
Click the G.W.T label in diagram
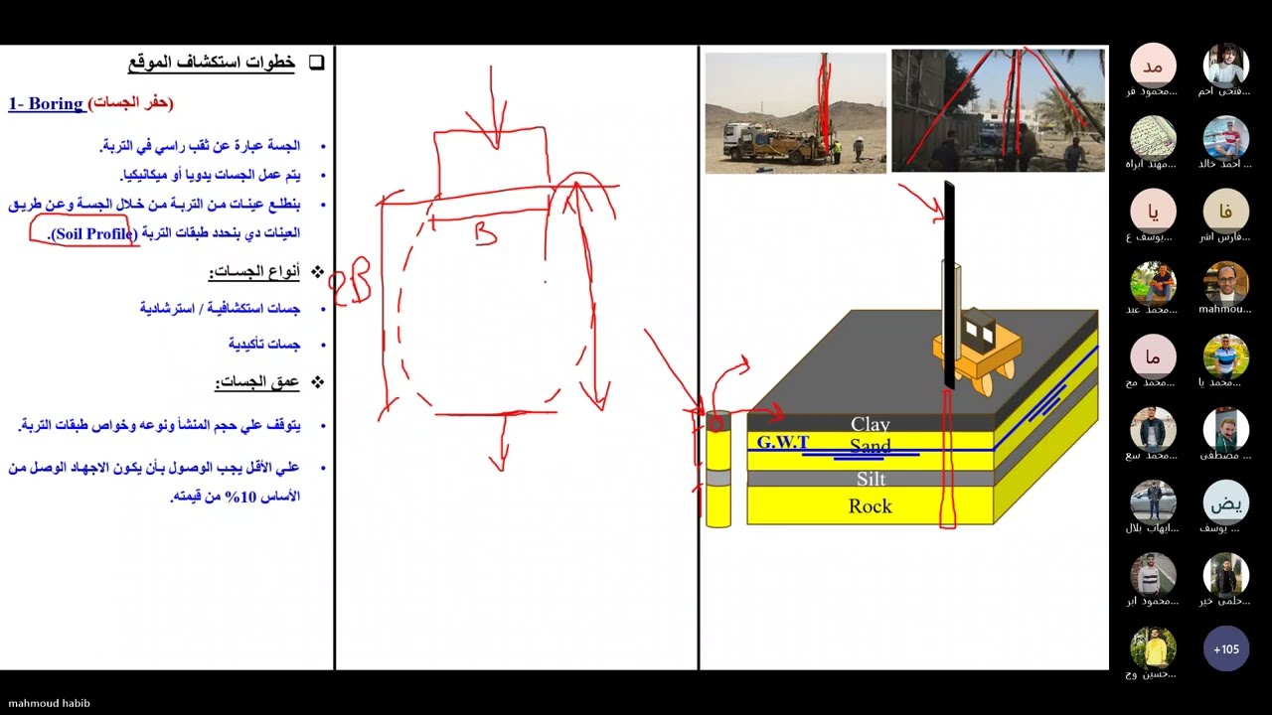[783, 443]
